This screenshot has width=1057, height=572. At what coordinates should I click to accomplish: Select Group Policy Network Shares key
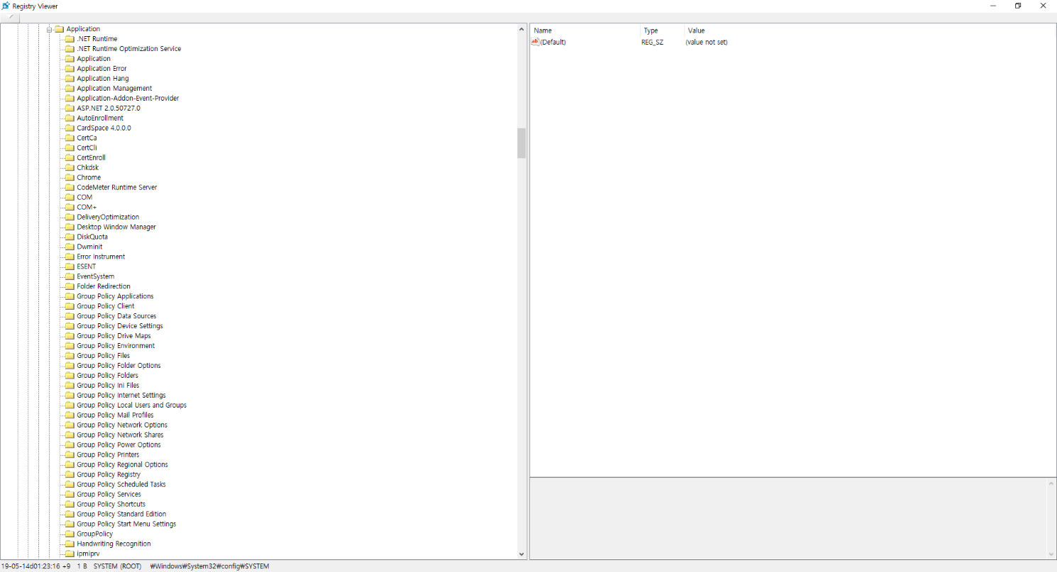click(x=120, y=436)
